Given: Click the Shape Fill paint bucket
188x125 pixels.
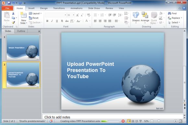Looking at the screenshot, I should tap(161, 13).
